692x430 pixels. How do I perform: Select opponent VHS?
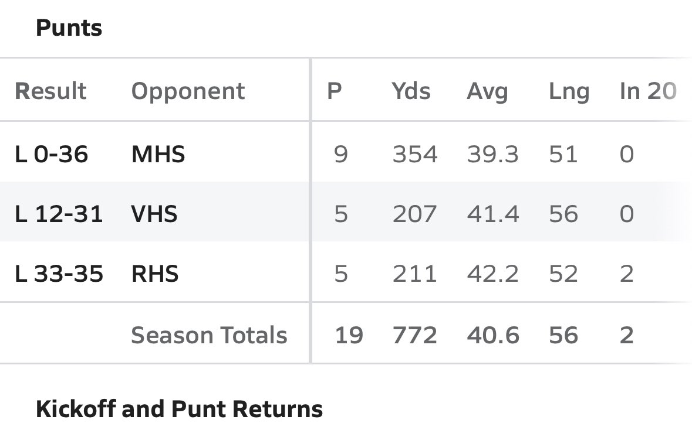154,214
